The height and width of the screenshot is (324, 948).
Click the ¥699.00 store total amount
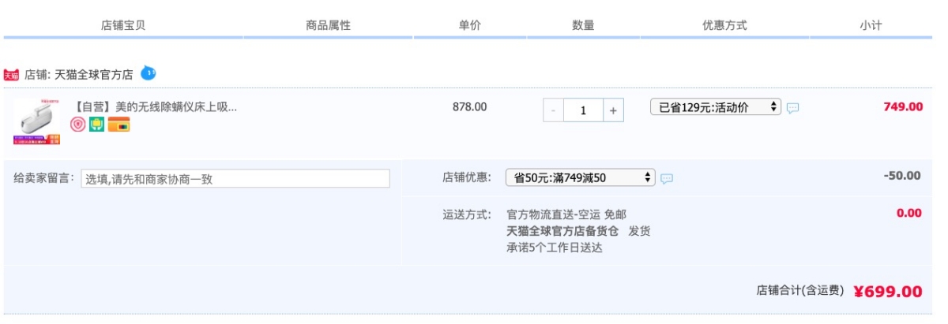(887, 292)
